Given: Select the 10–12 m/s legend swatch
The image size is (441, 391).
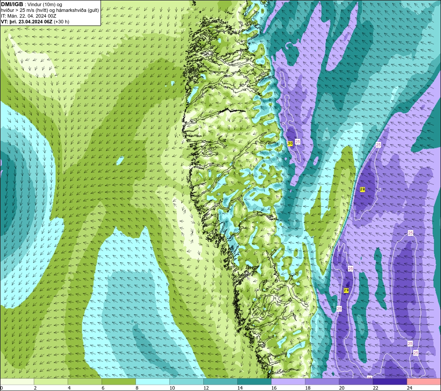Looking at the screenshot, I should (187, 381).
